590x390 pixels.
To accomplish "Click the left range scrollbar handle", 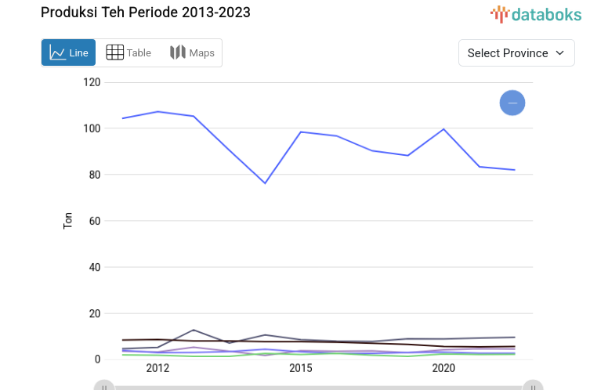I will coord(103,386).
